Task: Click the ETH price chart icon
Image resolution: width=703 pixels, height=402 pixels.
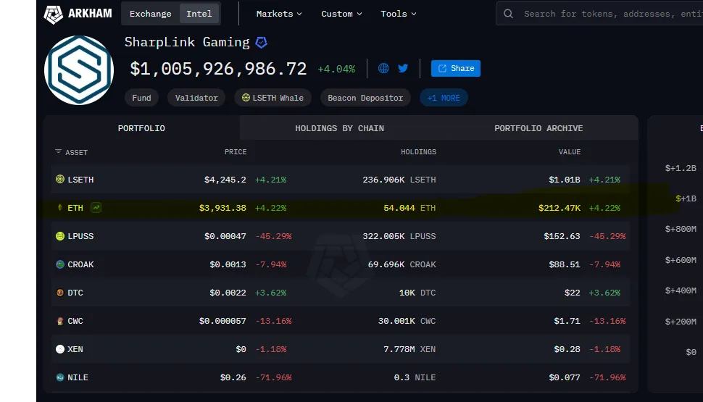Action: point(96,208)
